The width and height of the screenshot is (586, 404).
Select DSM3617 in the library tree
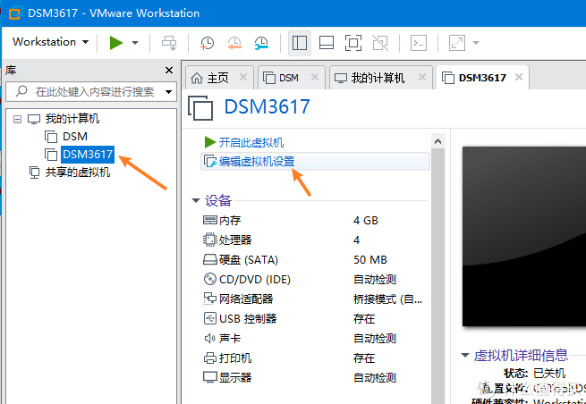[88, 155]
